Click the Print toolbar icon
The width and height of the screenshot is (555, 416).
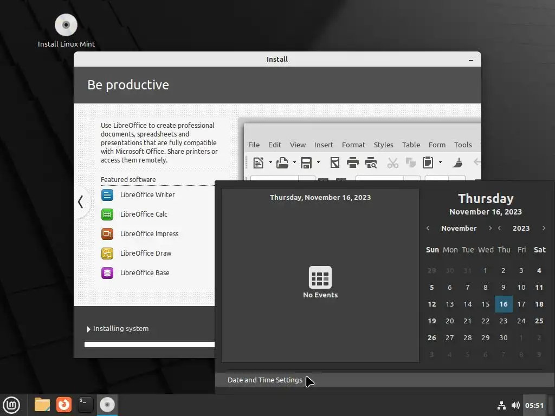[x=352, y=162]
